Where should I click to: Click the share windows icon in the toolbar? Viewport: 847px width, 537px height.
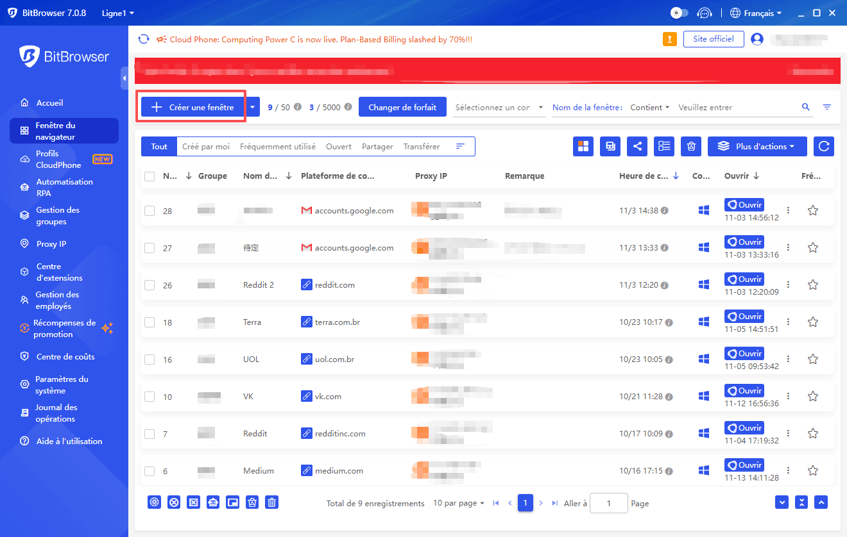(637, 146)
